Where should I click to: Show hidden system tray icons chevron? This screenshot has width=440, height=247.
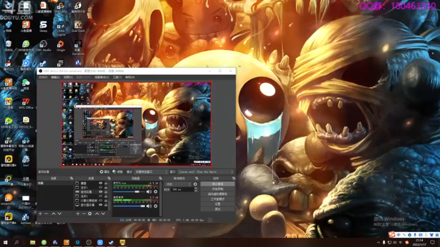[378, 243]
